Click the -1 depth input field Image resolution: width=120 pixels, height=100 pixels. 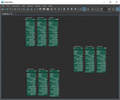pos(105,9)
